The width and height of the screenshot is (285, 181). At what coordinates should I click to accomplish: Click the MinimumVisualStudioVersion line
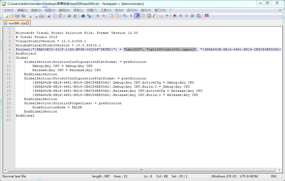pyautogui.click(x=58, y=45)
